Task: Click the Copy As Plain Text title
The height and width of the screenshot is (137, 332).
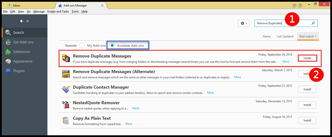Action: (92, 118)
